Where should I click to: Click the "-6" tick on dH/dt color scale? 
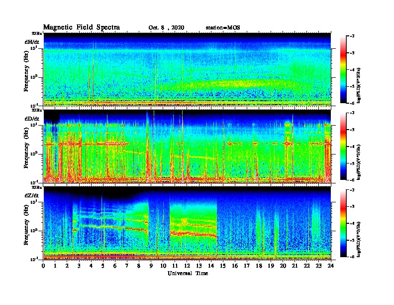click(x=352, y=103)
